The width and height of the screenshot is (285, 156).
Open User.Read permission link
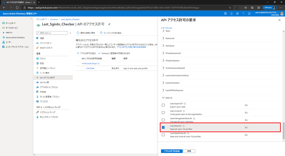pos(90,68)
